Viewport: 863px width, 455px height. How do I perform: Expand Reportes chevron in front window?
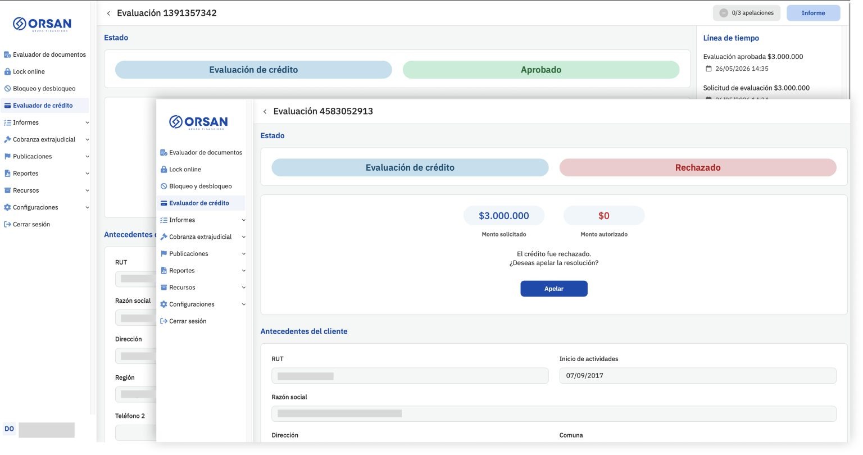243,270
